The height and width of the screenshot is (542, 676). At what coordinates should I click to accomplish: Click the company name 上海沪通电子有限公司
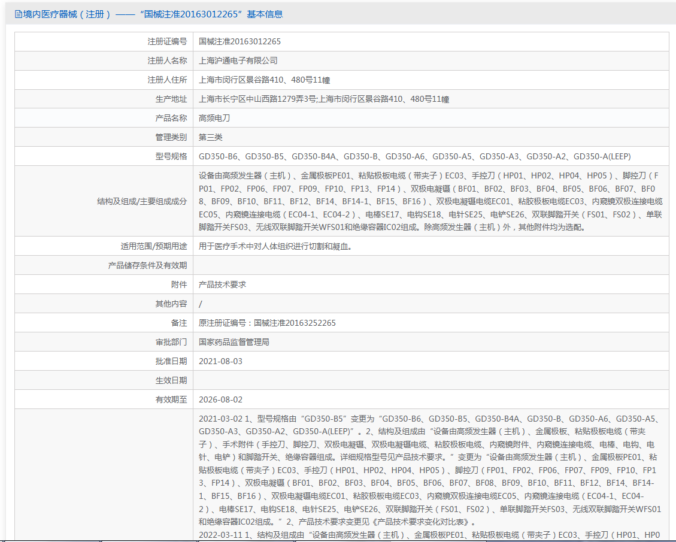click(x=238, y=61)
